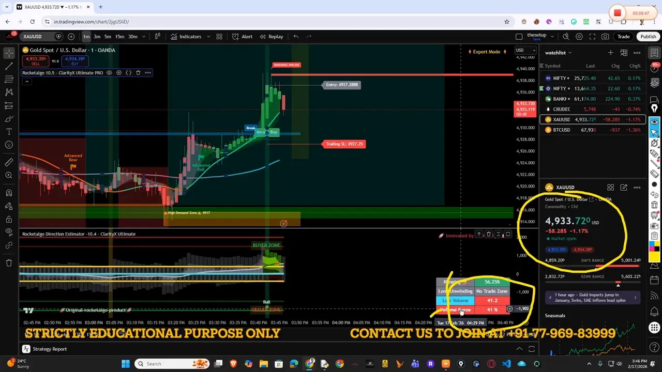This screenshot has height=372, width=662.
Task: Click the Trade button
Action: click(x=623, y=37)
